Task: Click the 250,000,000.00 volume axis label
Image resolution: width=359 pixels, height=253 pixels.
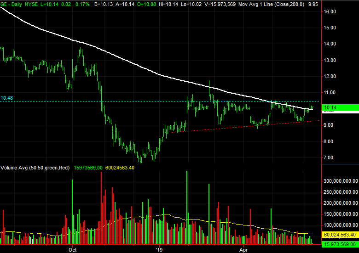Action: [341, 192]
